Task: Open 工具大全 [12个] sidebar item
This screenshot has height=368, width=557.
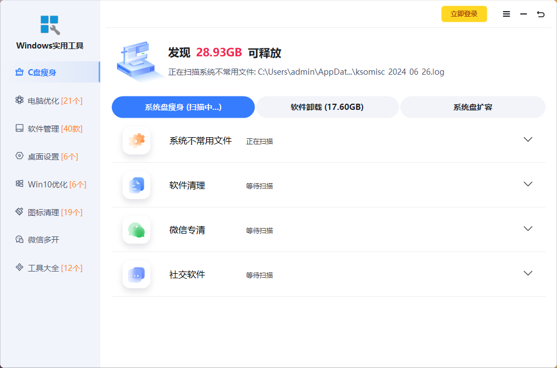Action: (x=50, y=268)
